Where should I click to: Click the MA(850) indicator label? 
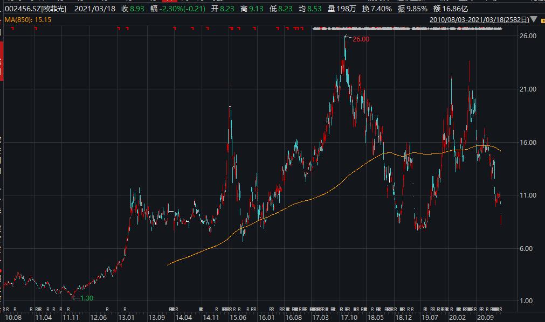click(19, 20)
